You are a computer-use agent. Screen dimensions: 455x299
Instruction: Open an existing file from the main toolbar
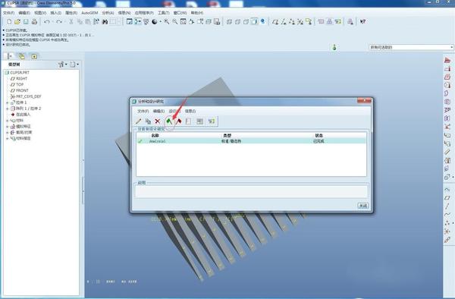(17, 21)
